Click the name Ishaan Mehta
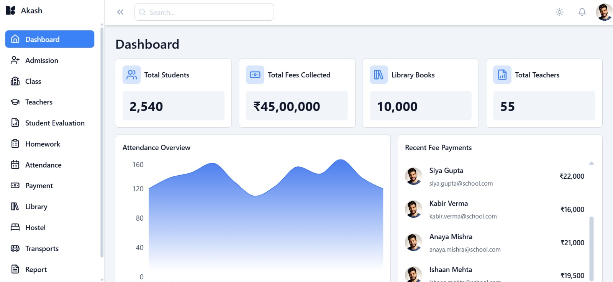Viewport: 613px width, 282px height. point(451,270)
